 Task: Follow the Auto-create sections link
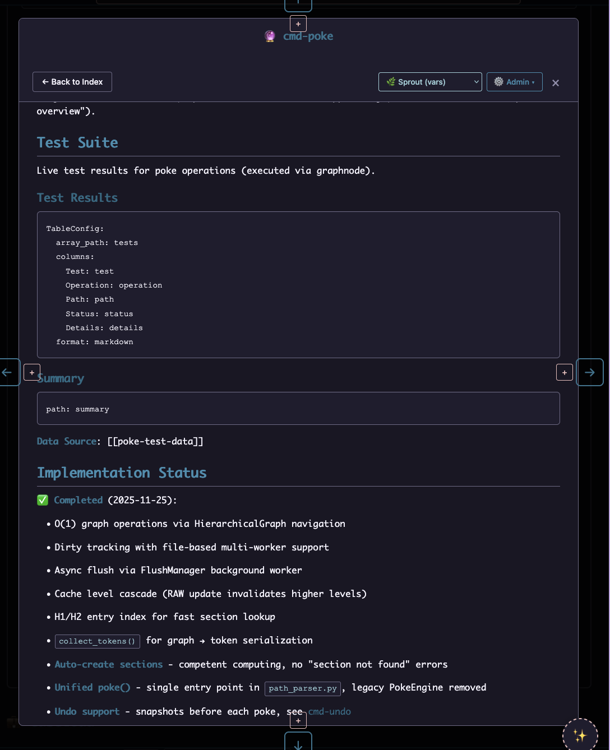click(x=108, y=664)
